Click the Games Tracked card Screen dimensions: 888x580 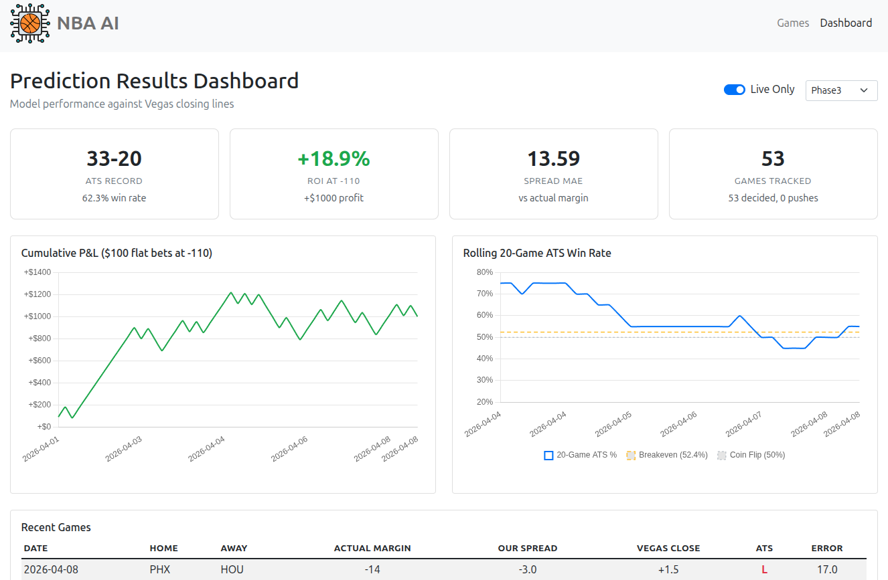tap(773, 174)
